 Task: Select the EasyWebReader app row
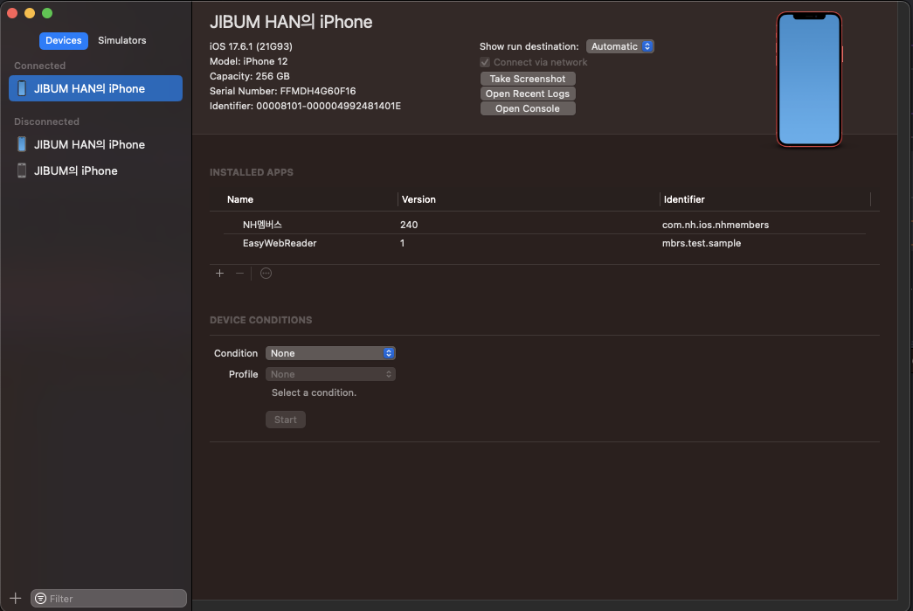point(280,243)
